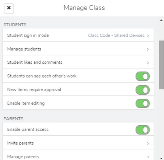This screenshot has height=160, width=164.
Task: Click the arrow after Class Code - Shared Devices
Action: tap(148, 36)
